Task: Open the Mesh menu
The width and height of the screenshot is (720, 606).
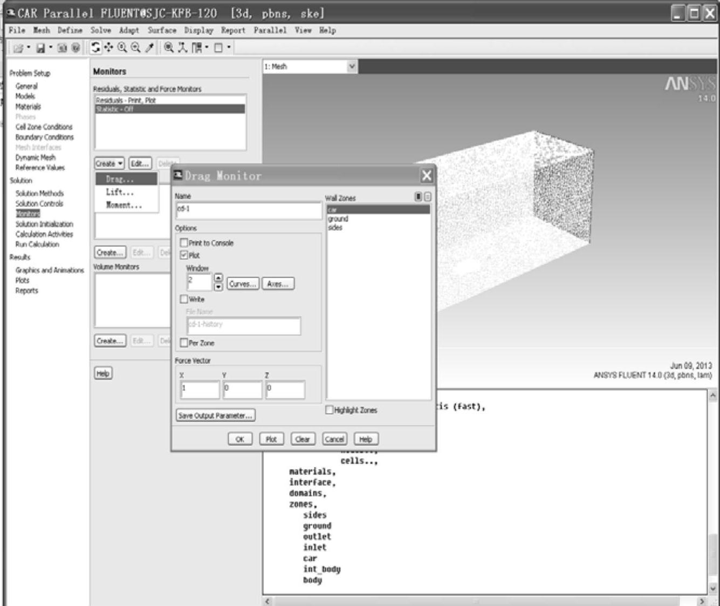Action: (41, 30)
